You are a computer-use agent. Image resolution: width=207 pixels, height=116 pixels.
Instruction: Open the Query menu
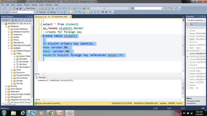point(19,5)
